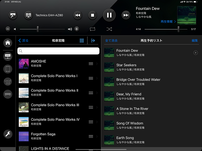Stop playback with the stop button

click(92, 15)
